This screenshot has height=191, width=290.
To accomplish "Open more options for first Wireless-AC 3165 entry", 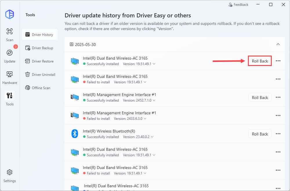I will (278, 61).
